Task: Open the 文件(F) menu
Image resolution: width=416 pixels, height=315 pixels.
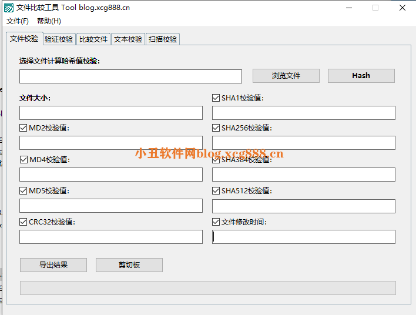Action: [x=18, y=21]
